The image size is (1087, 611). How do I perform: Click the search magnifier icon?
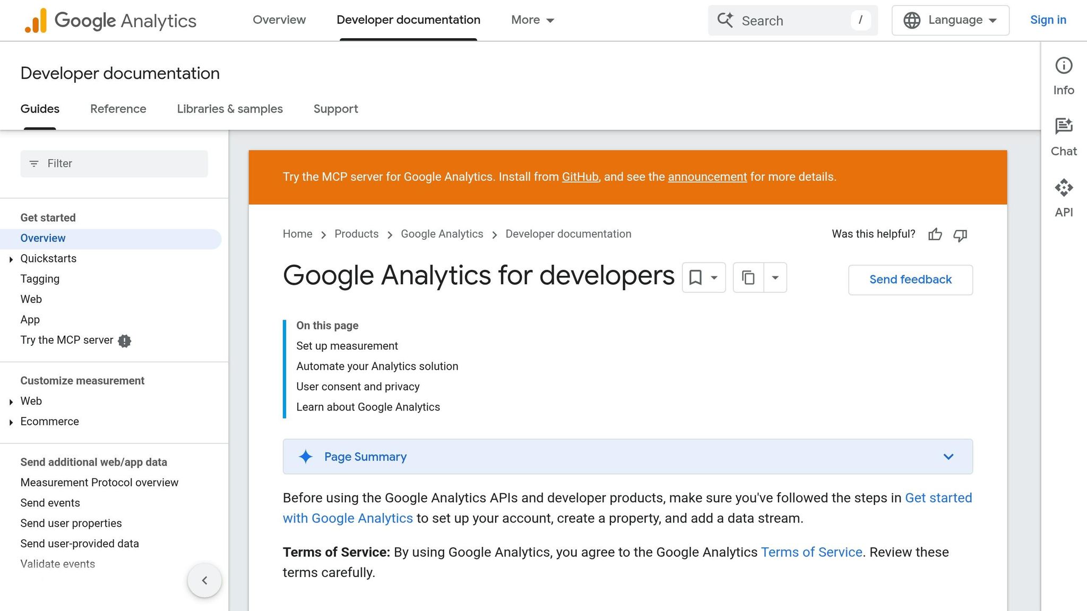(x=726, y=20)
